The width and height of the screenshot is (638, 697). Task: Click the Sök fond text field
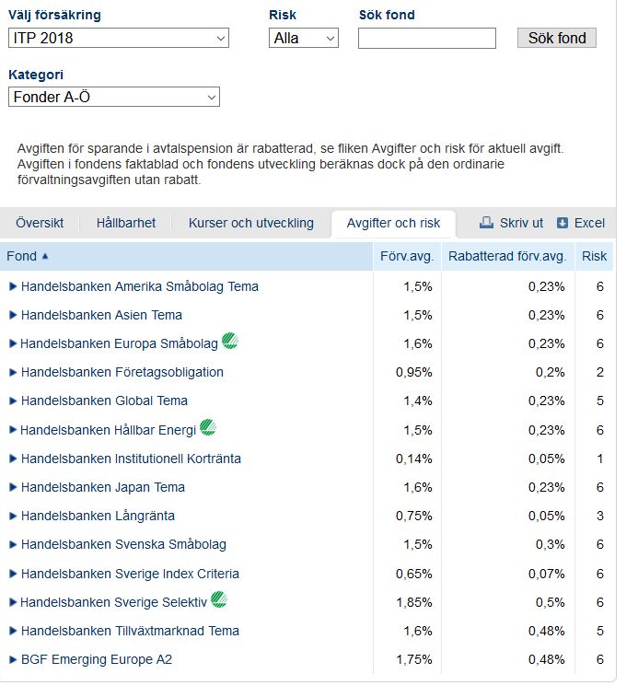[x=426, y=39]
